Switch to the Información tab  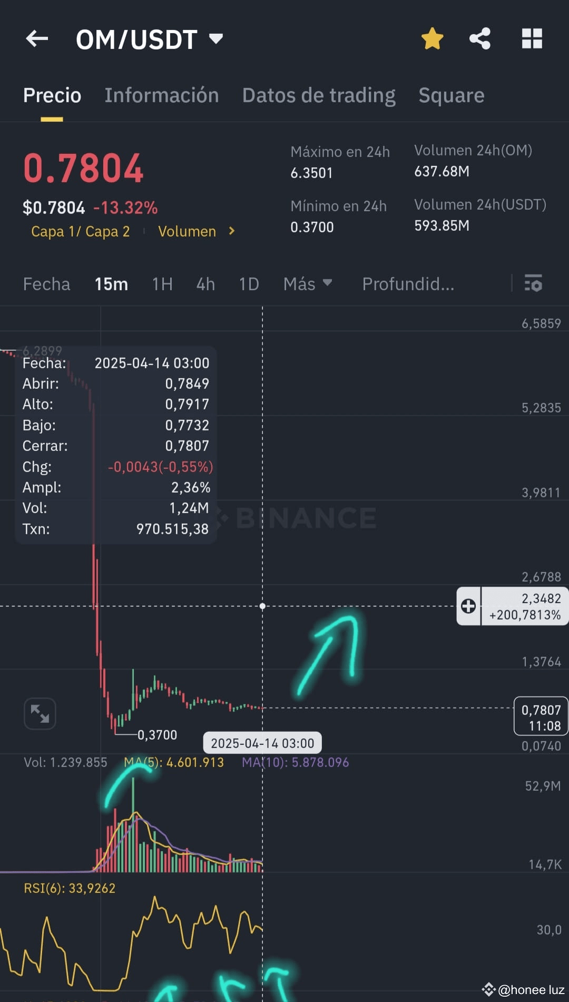click(x=161, y=95)
